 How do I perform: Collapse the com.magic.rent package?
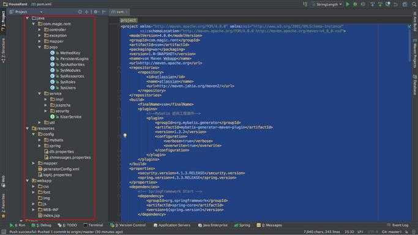point(33,24)
